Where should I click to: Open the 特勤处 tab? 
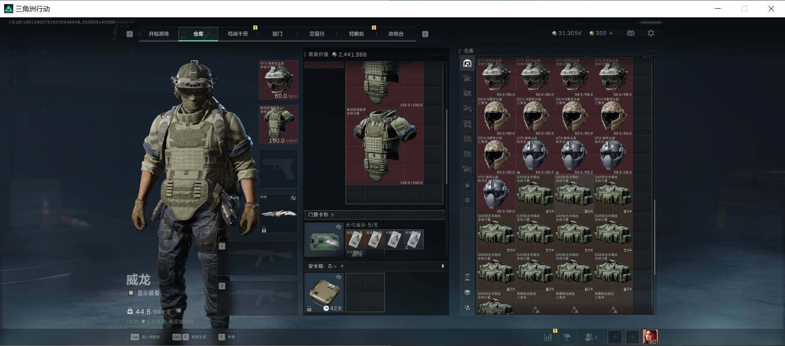pos(356,34)
